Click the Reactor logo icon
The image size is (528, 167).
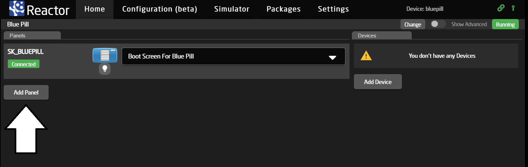coord(17,9)
